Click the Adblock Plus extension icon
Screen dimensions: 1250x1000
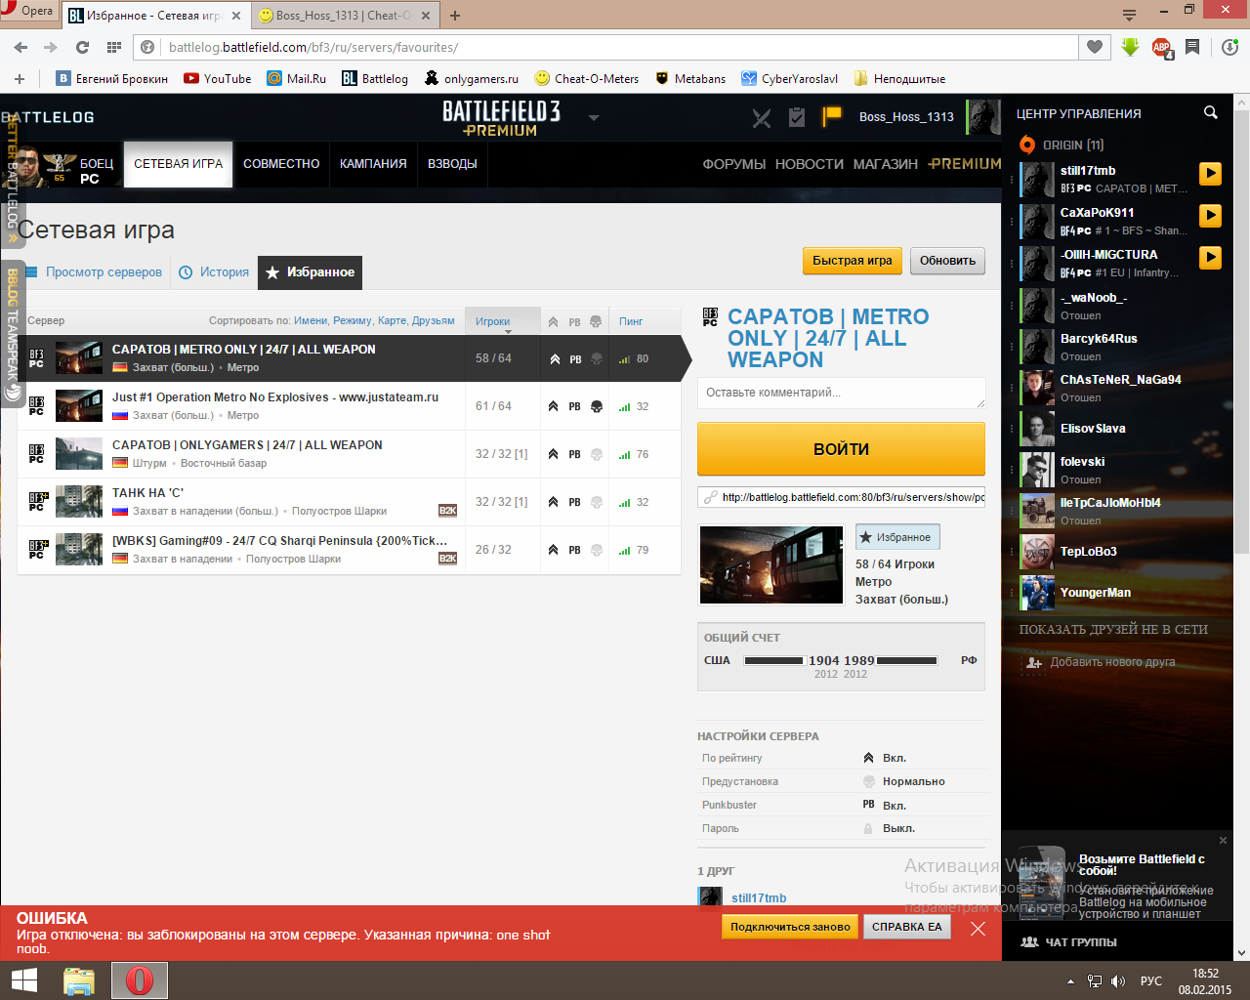[1161, 47]
